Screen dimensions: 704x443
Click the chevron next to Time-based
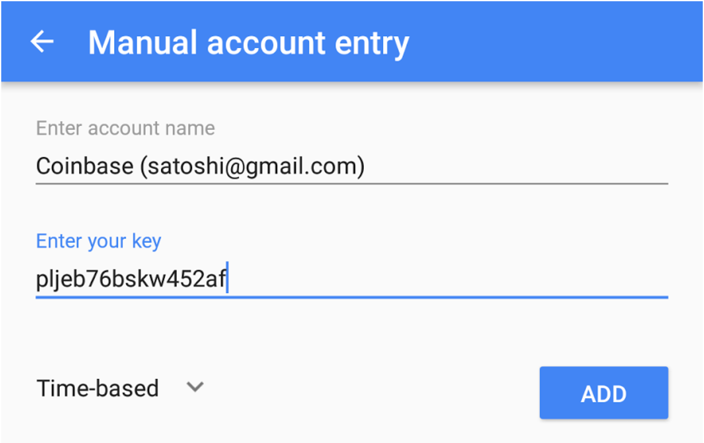pos(195,386)
